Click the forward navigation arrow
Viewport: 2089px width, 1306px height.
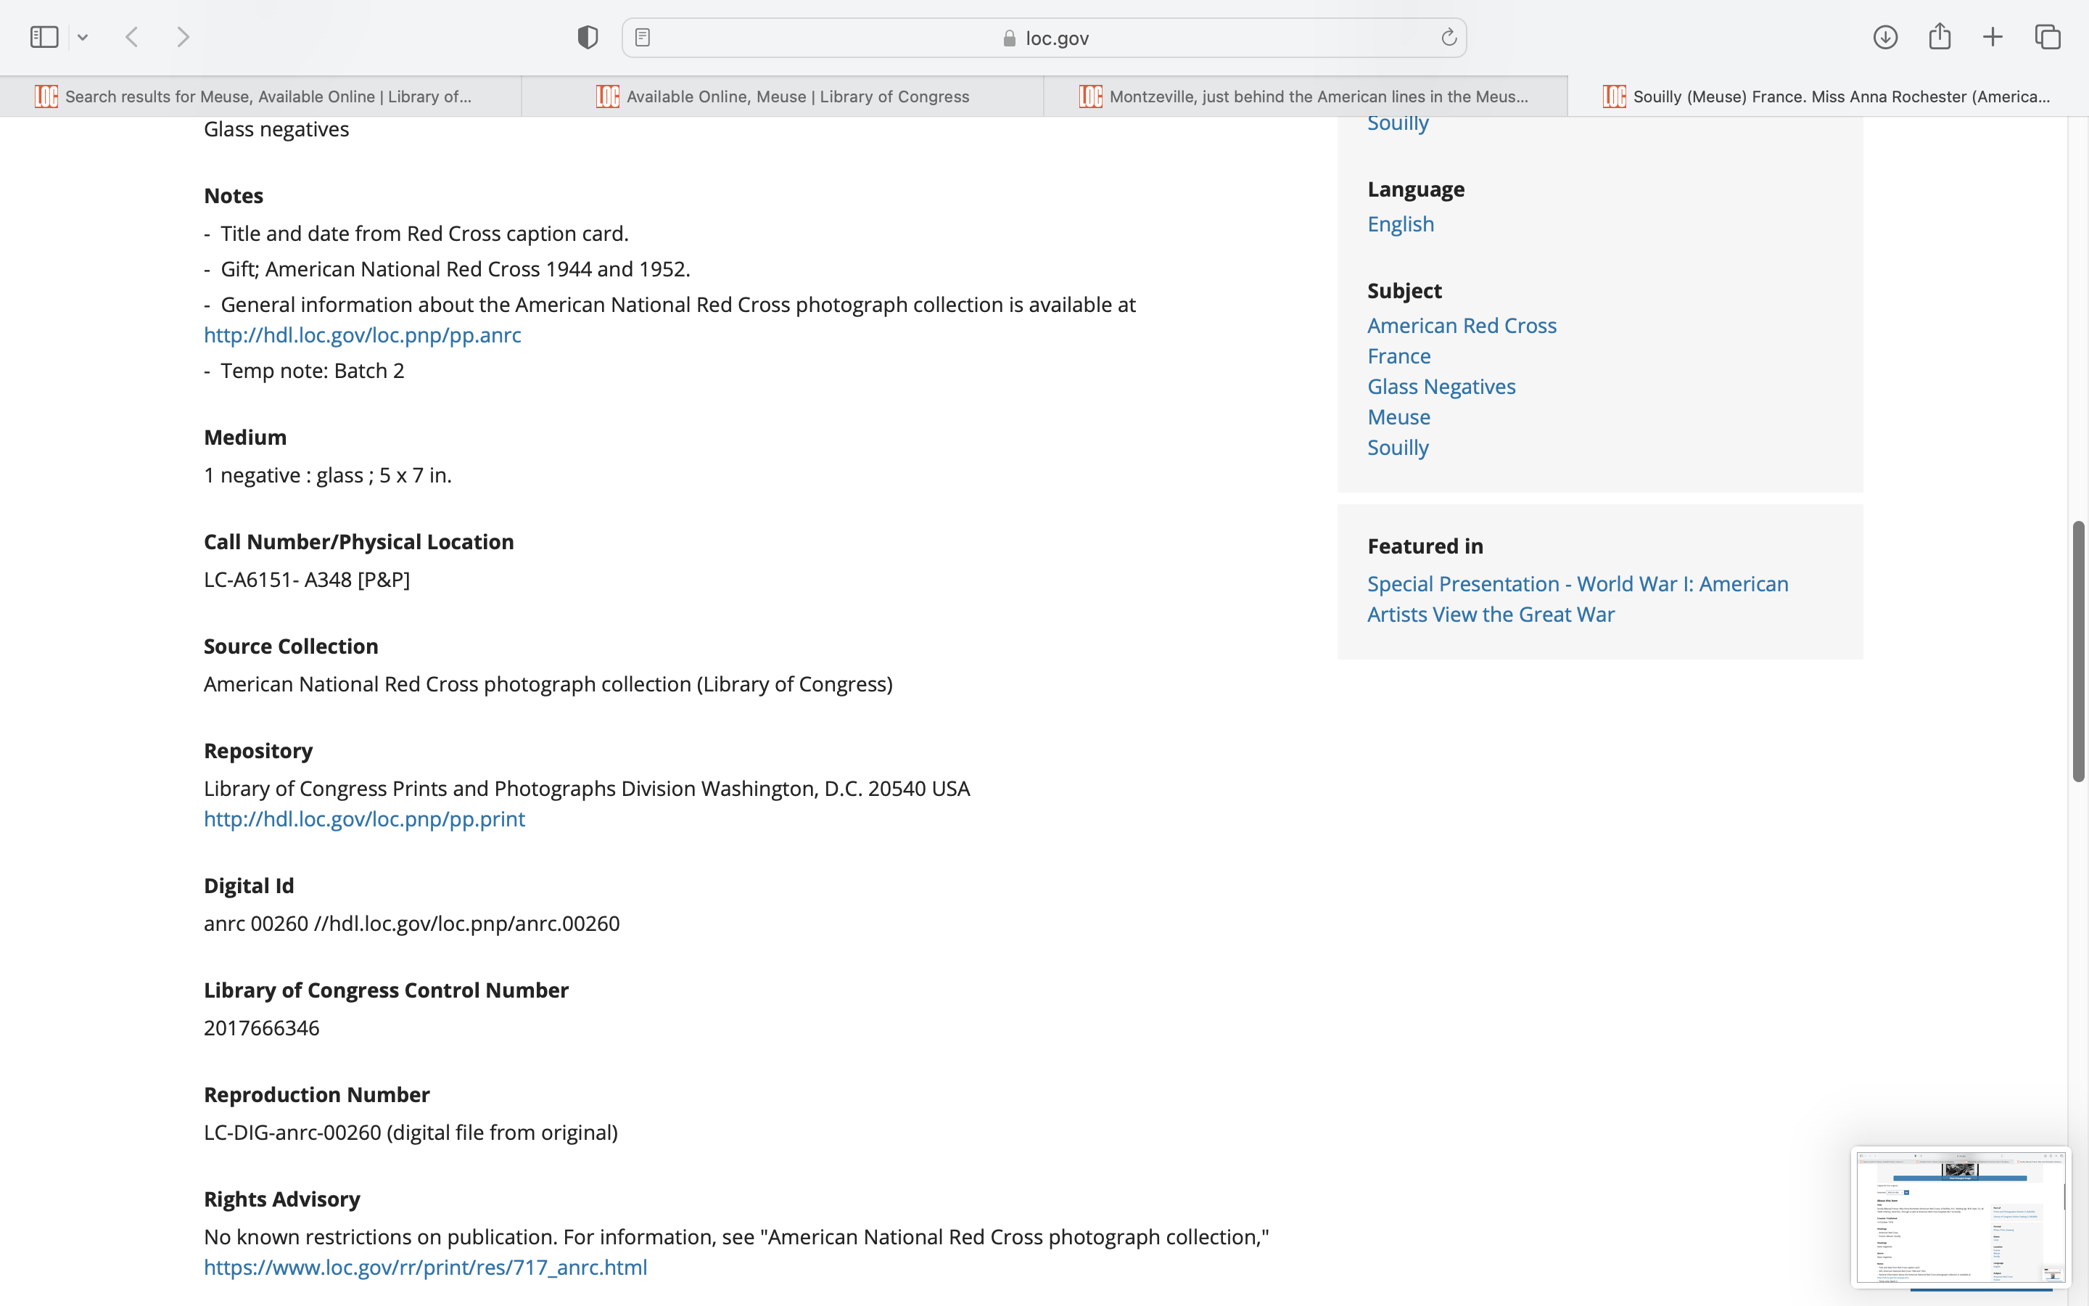(x=183, y=37)
